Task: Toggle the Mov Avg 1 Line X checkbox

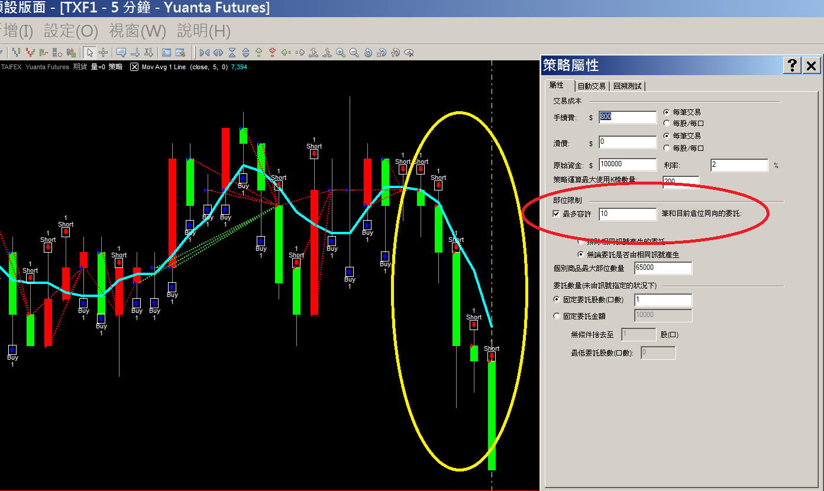Action: click(134, 67)
